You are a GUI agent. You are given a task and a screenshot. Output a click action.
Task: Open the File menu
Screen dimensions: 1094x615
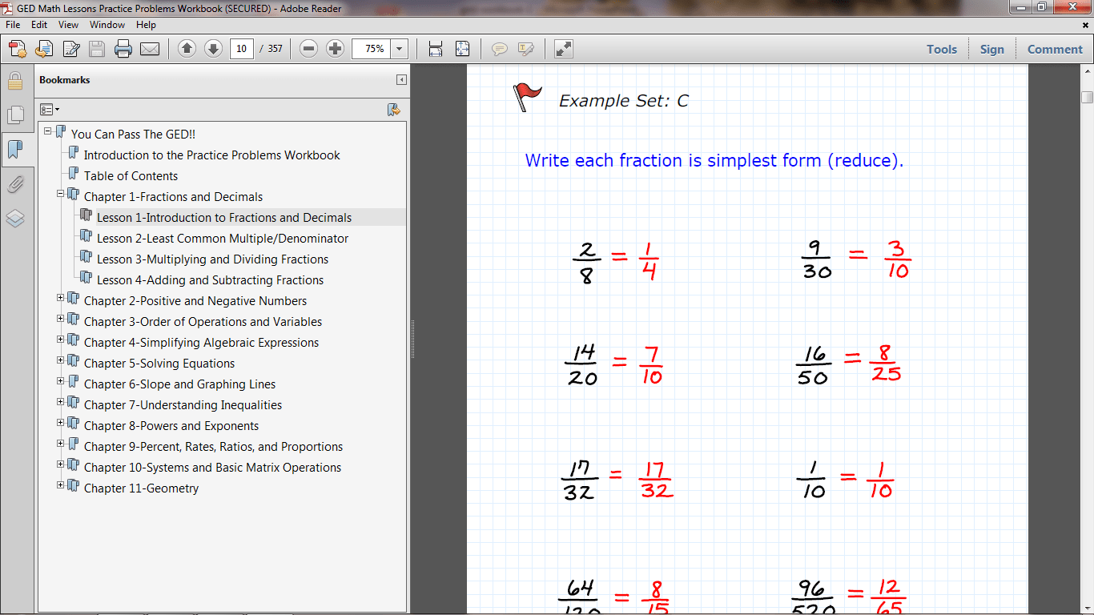pyautogui.click(x=13, y=25)
